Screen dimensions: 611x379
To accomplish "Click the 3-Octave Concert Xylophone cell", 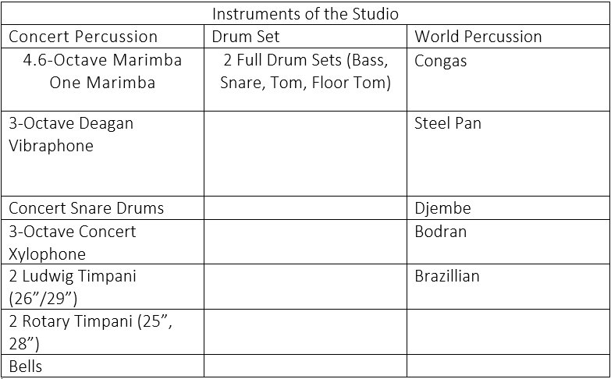I will [102, 242].
